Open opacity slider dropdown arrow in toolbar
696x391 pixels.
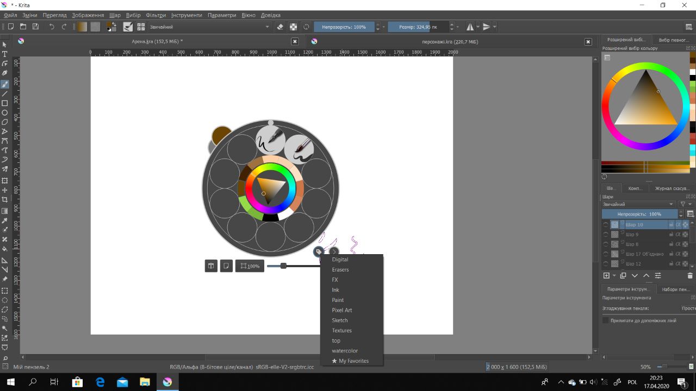point(384,27)
